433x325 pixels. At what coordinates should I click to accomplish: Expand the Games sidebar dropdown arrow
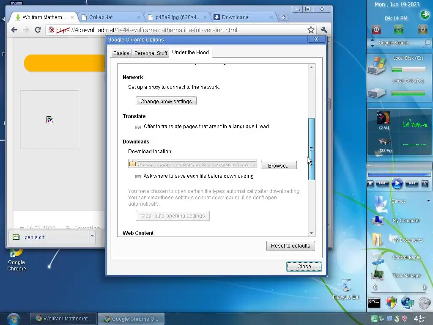click(428, 201)
